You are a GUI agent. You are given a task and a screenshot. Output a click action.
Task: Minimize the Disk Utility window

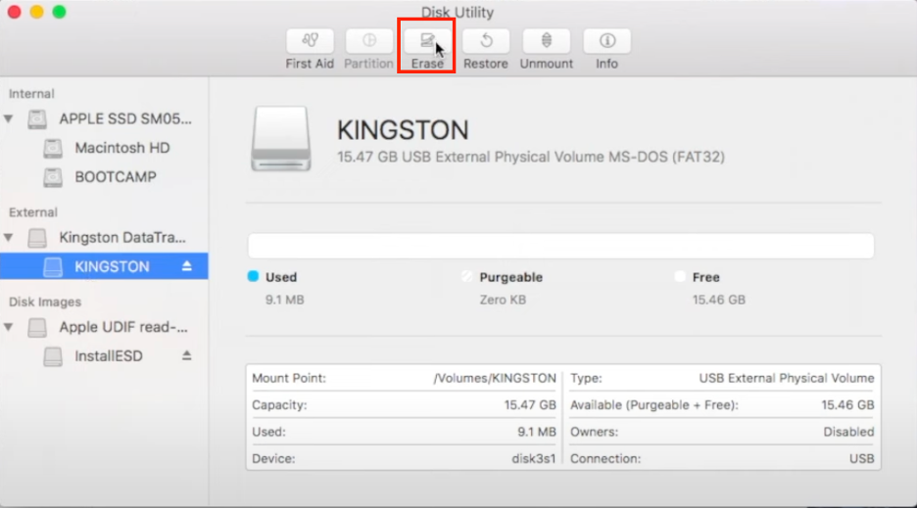click(37, 12)
